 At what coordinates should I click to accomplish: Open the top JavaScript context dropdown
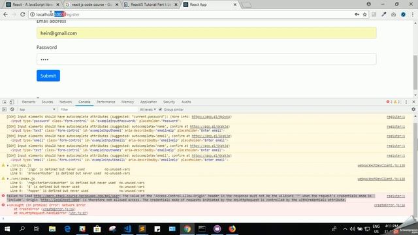tap(37, 109)
